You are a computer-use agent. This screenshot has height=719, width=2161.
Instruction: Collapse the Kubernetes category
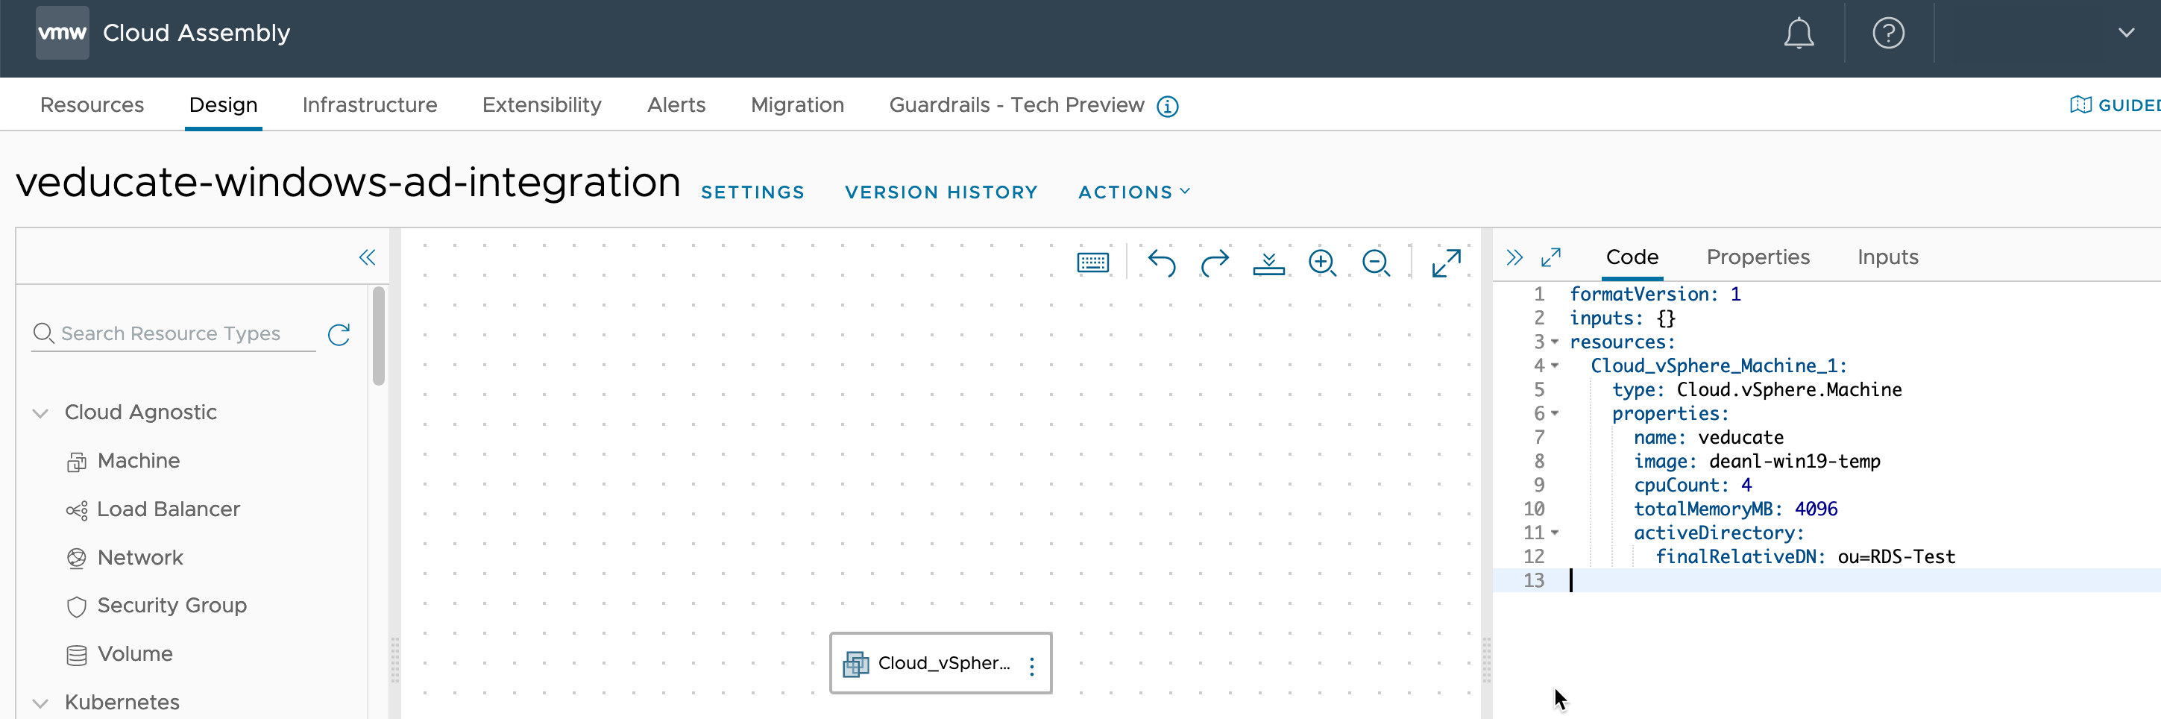[x=40, y=703]
